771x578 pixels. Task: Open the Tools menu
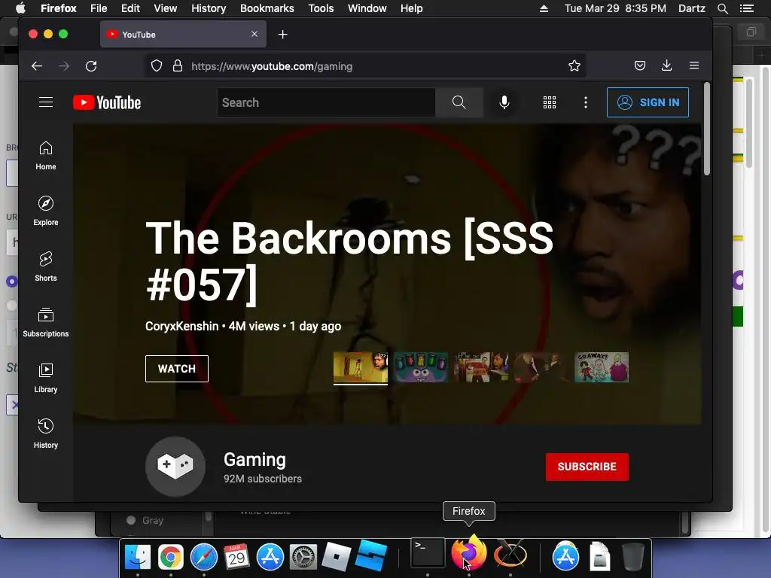(x=321, y=8)
